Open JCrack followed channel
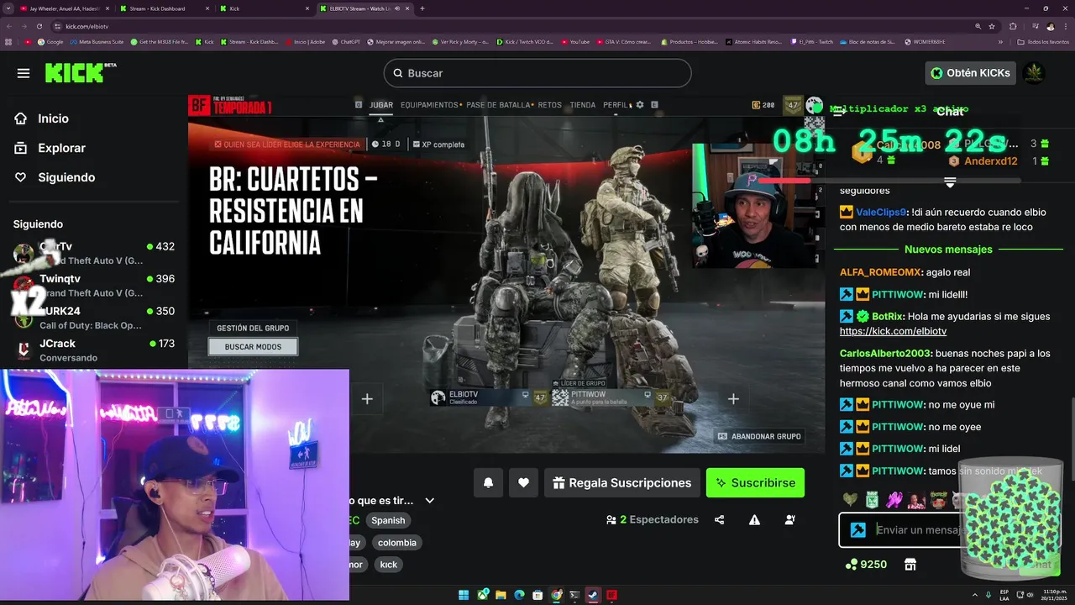The image size is (1075, 605). pos(94,350)
